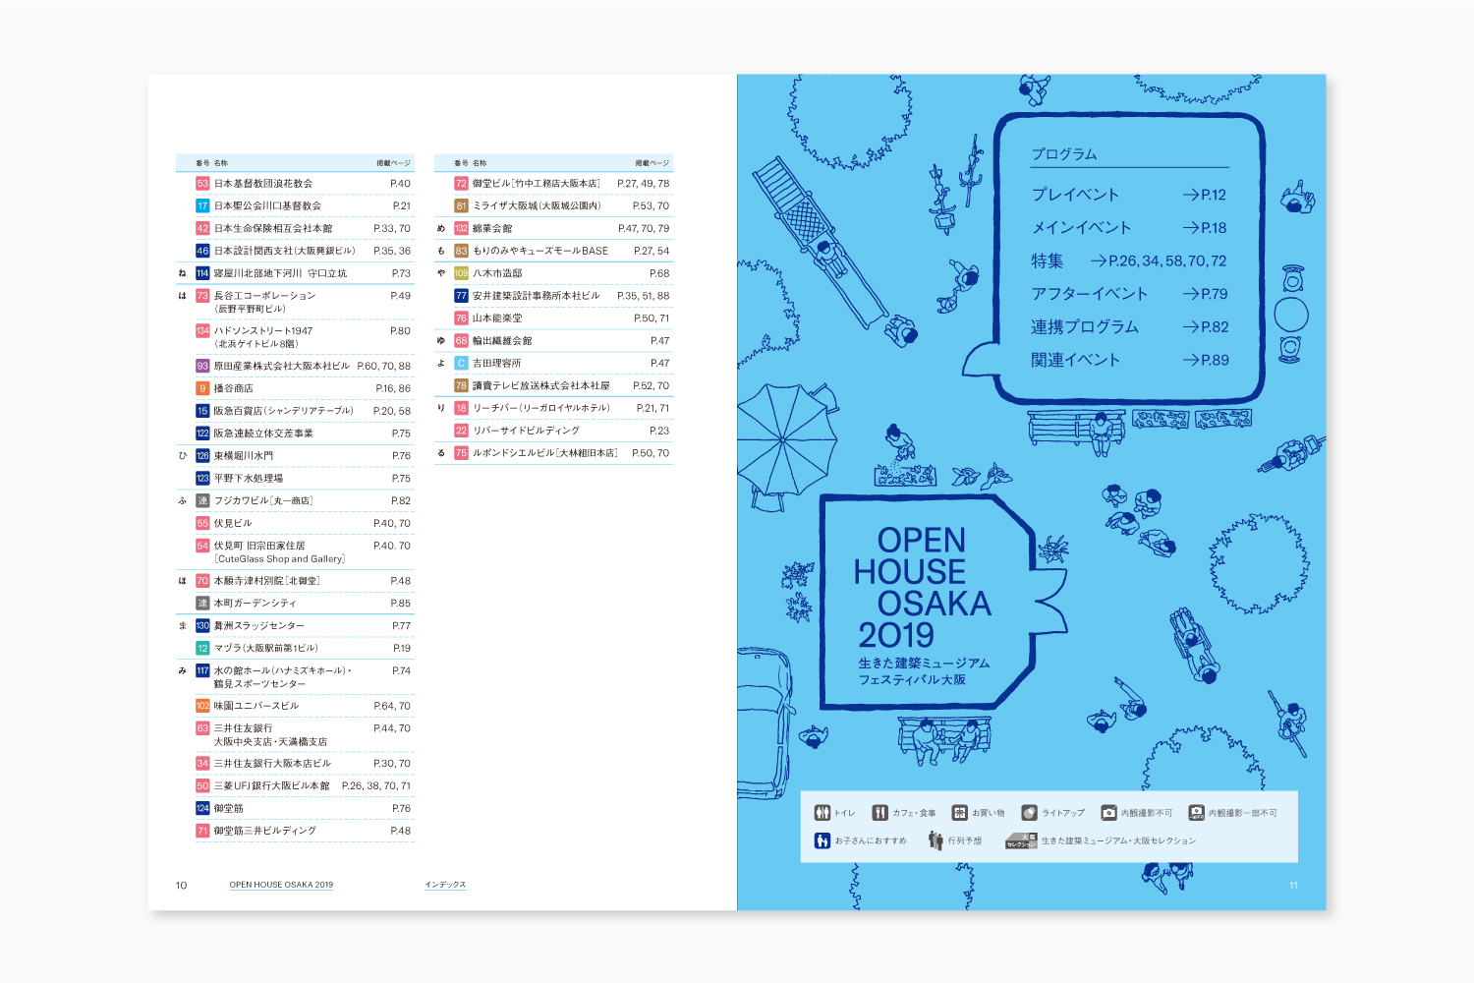Open プレイベント section at P.12
The image size is (1474, 983).
[x=1129, y=195]
